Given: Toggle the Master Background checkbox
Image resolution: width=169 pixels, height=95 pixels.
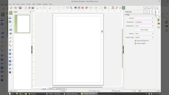Looking at the screenshot, I should (x=135, y=41).
